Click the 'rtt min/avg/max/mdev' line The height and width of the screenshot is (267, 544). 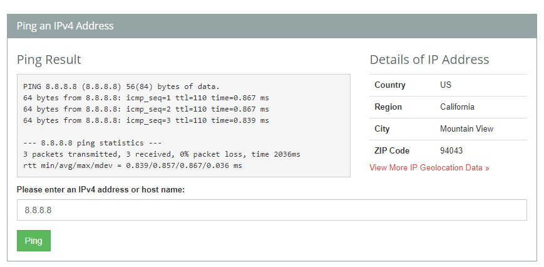133,165
